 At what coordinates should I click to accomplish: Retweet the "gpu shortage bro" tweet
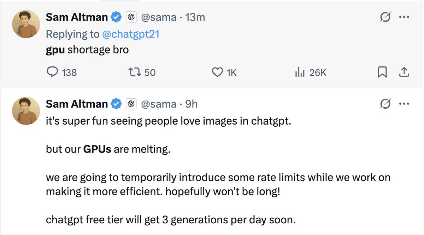(x=134, y=72)
